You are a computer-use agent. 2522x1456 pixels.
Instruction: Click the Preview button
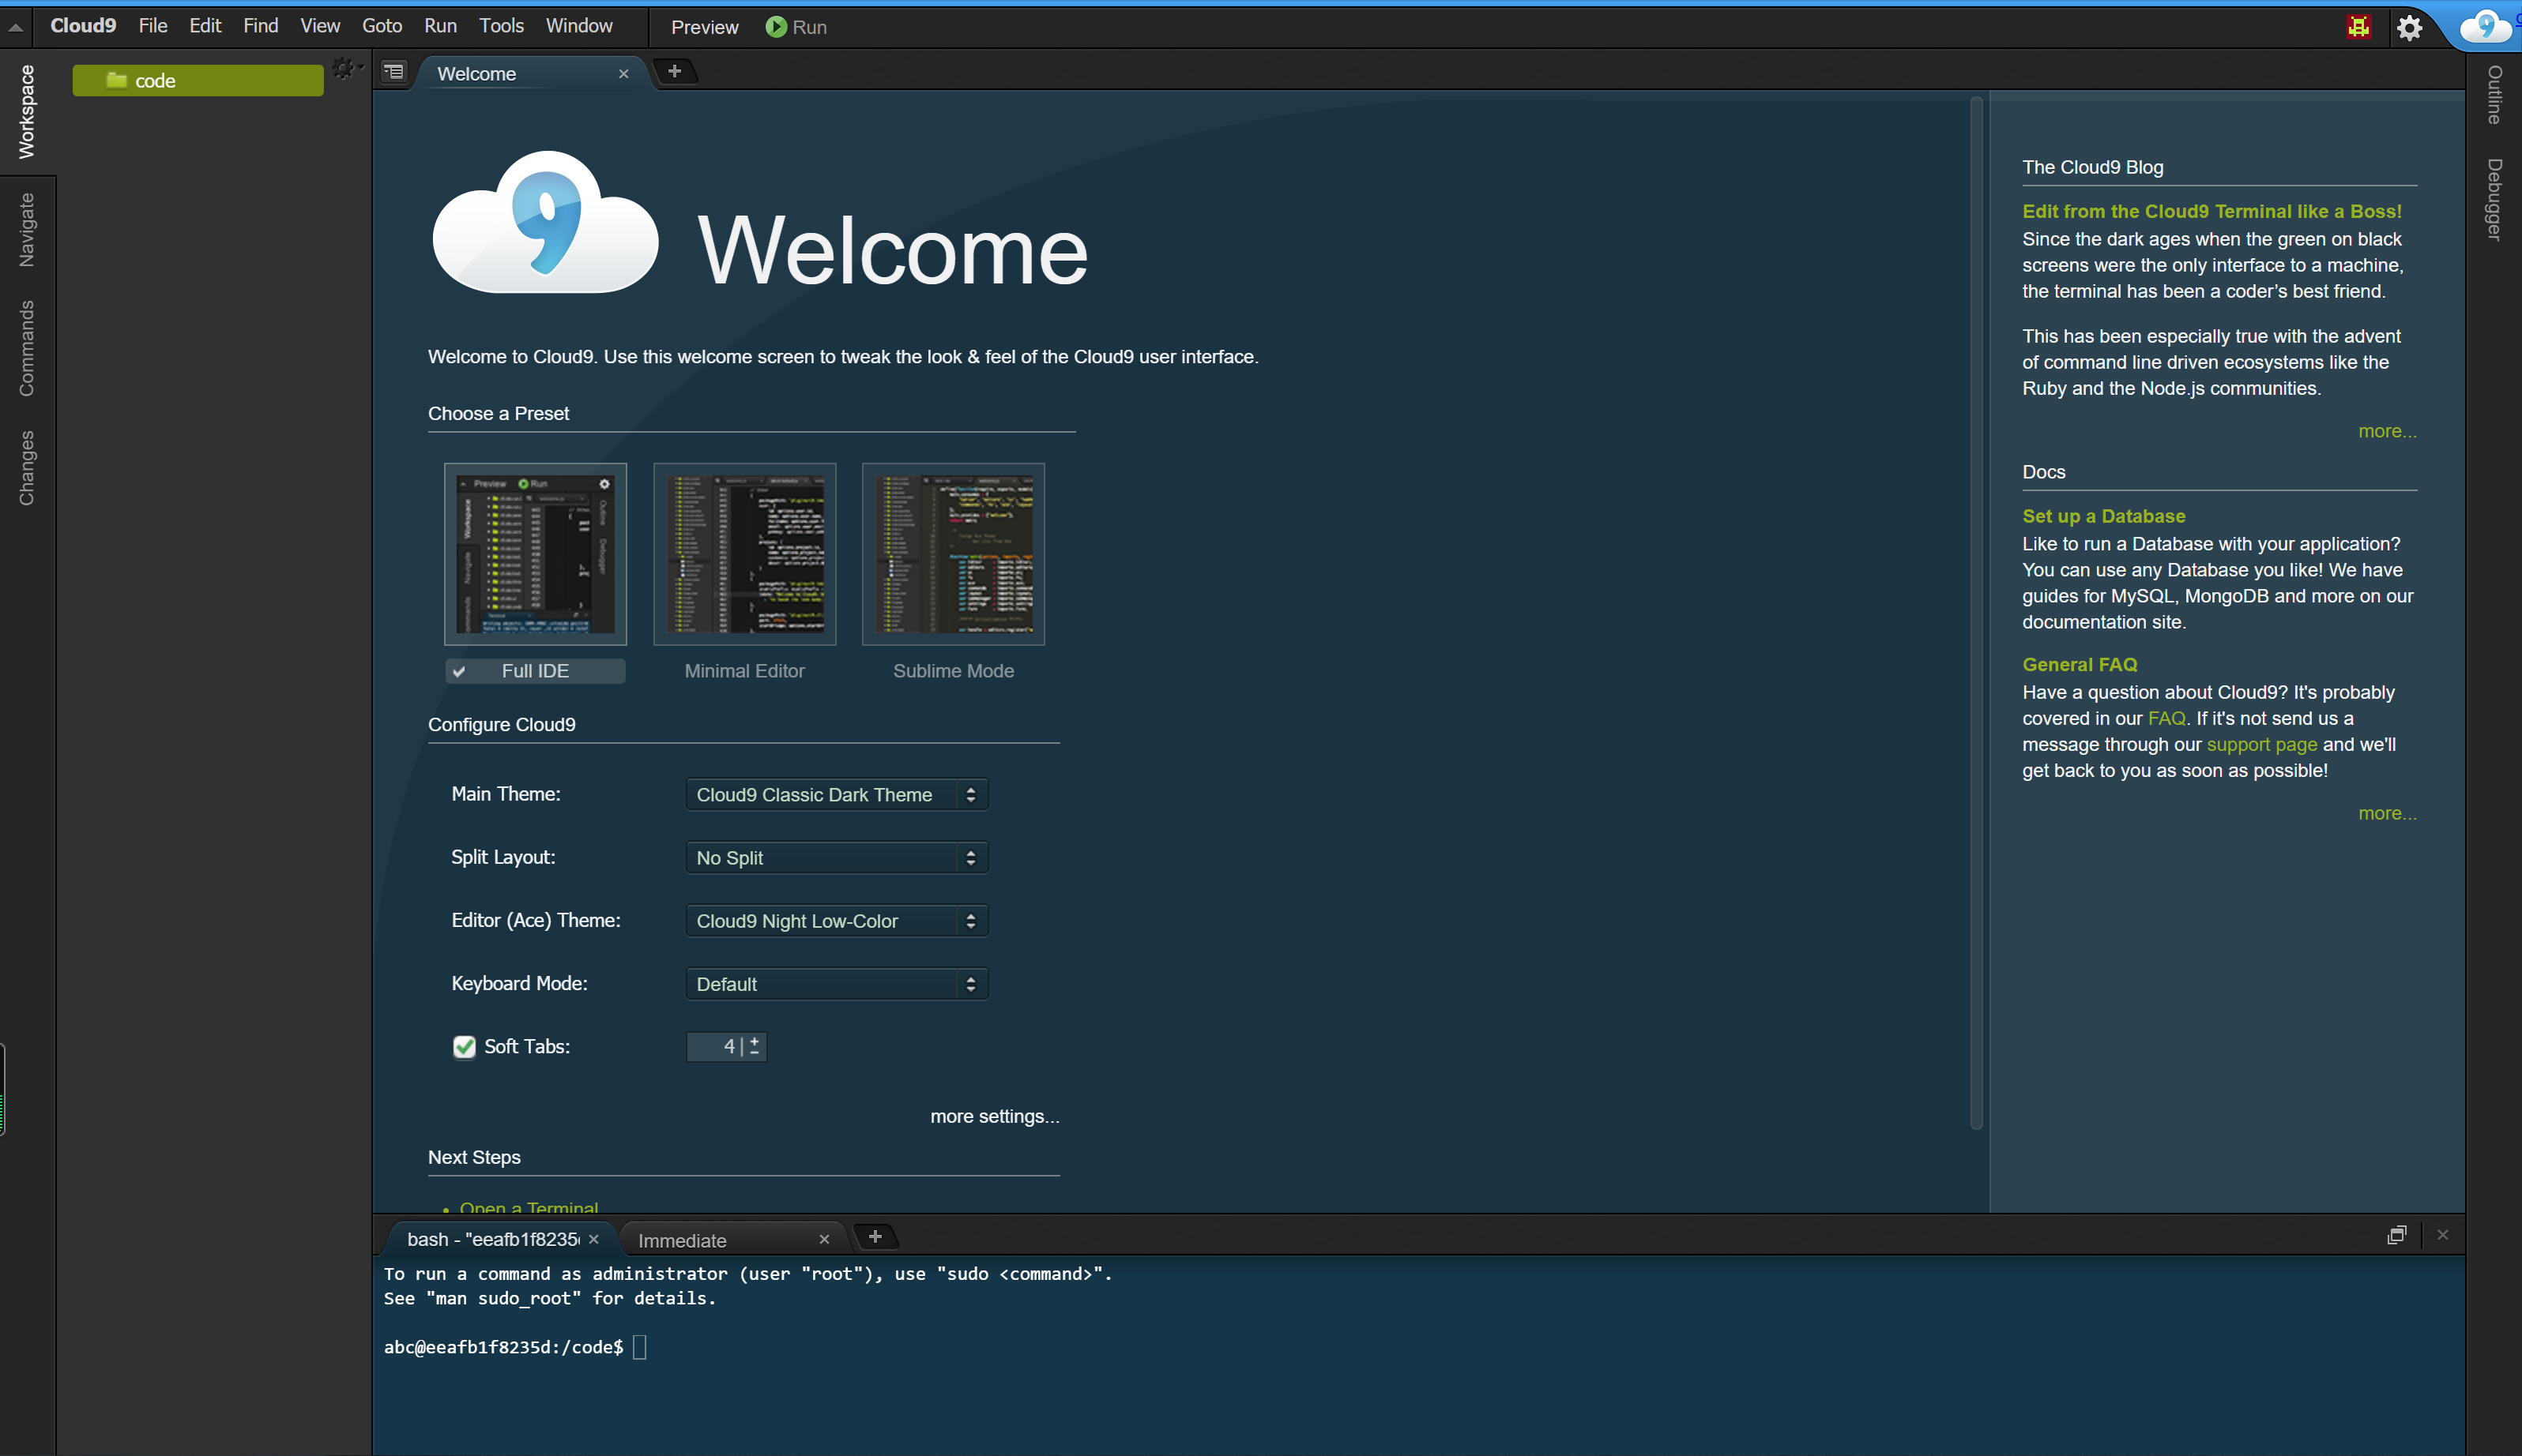[x=704, y=27]
